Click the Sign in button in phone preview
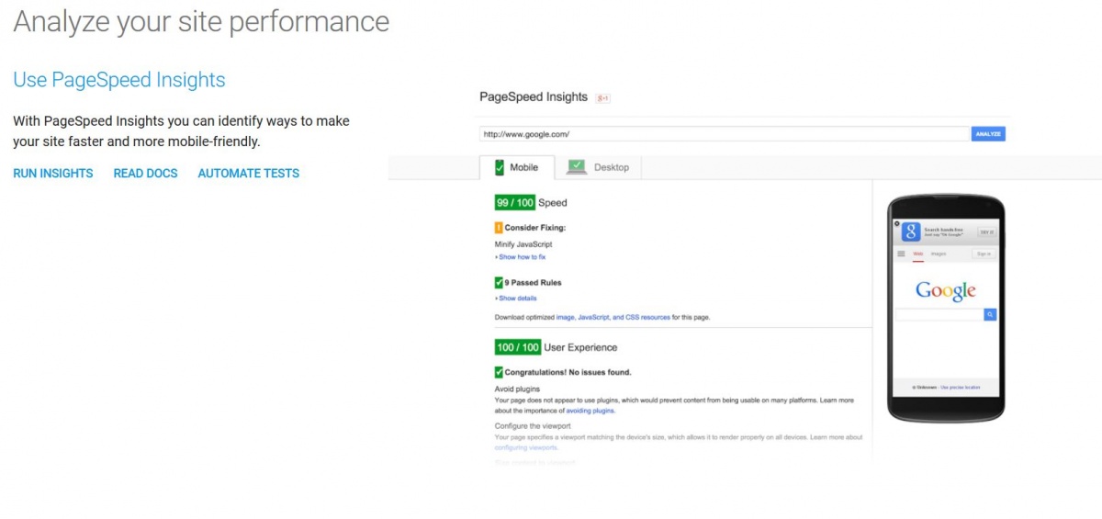The height and width of the screenshot is (519, 1102). point(984,254)
